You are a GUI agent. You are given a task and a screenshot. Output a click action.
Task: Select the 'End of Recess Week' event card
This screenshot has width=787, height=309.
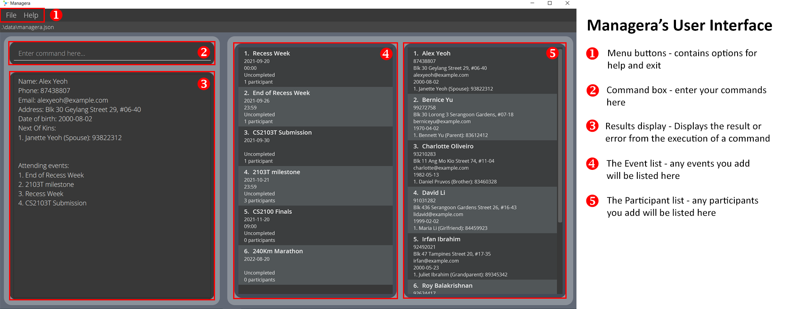click(315, 106)
